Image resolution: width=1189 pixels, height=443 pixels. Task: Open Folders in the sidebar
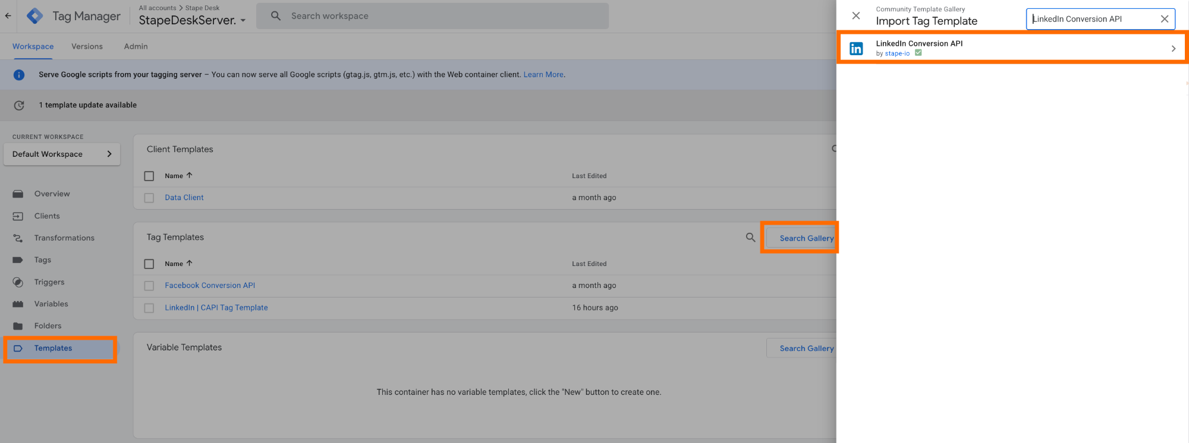coord(48,326)
